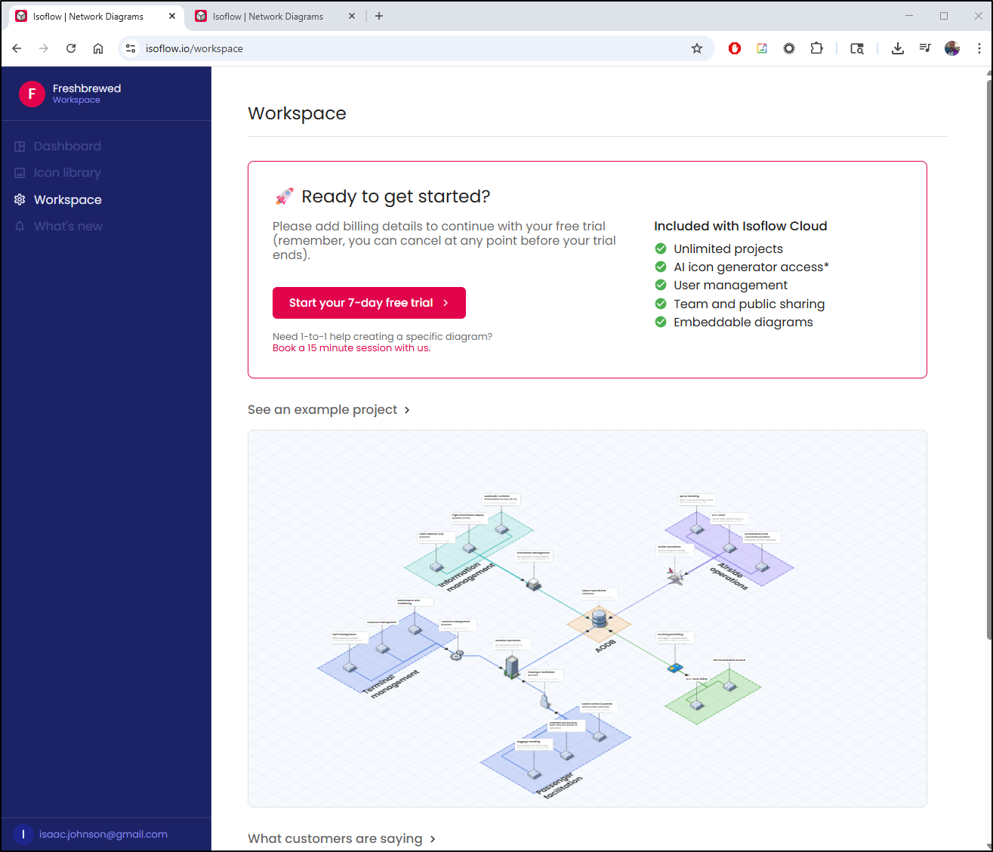Expand What customers are saying section
Screen dimensions: 993x852
click(x=341, y=838)
